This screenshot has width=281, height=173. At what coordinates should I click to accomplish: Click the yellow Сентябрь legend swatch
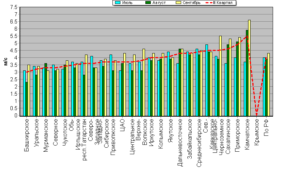coord(178,3)
